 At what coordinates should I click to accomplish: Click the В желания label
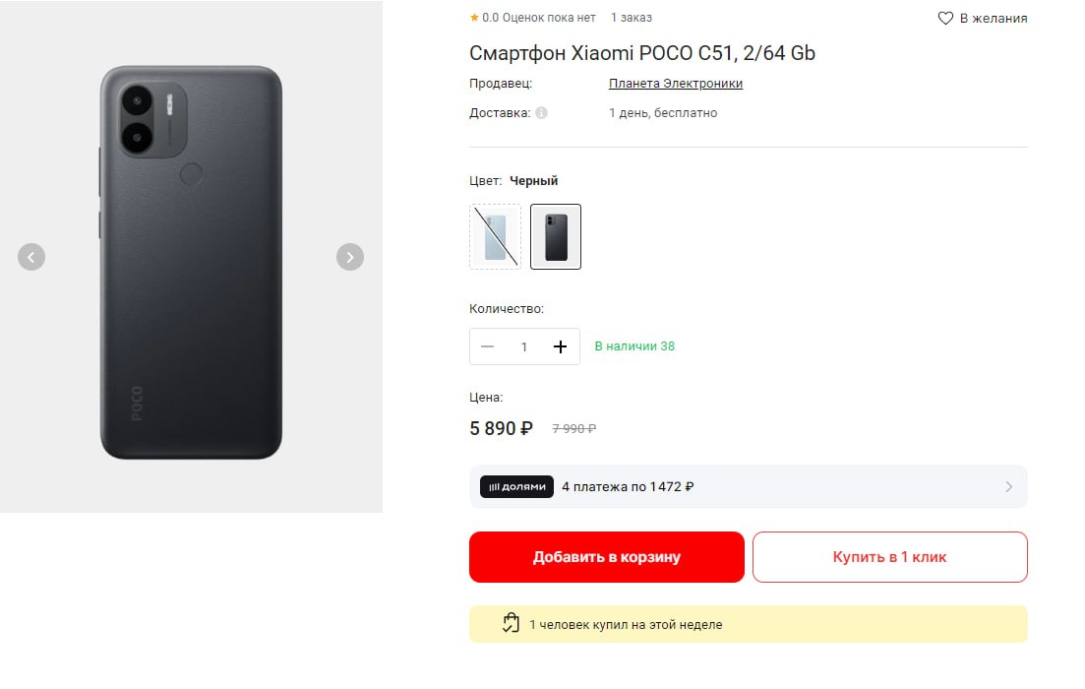(x=994, y=18)
